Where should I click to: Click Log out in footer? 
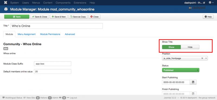[x=72, y=98]
